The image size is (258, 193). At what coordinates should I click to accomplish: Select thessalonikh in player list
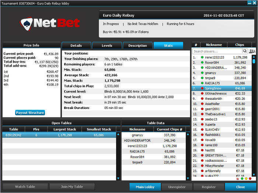click(222, 99)
